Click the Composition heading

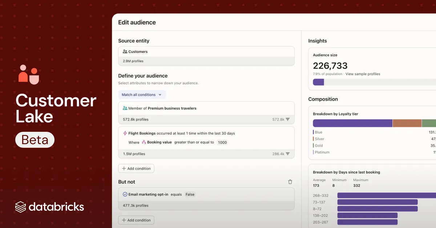coord(323,99)
